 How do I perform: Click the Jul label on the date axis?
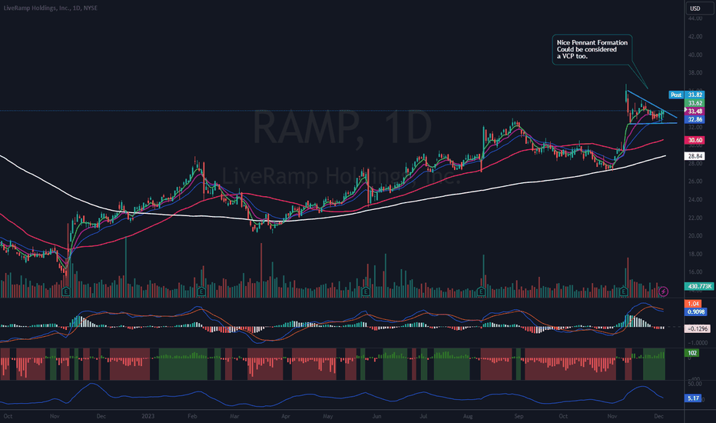(x=423, y=416)
